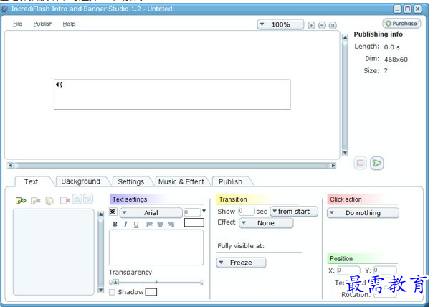Minimize the IncrediFlash window

click(397, 9)
